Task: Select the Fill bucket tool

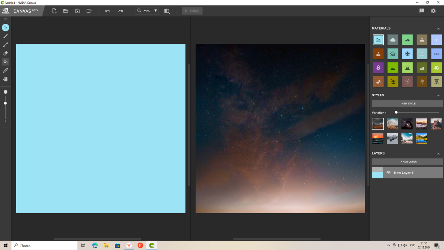Action: point(6,62)
